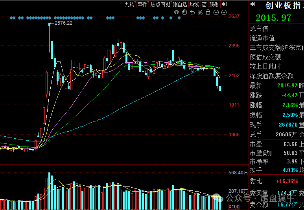This screenshot has width=304, height=210.
Task: Click the 568.40万 volume axis label
Action: 238,173
